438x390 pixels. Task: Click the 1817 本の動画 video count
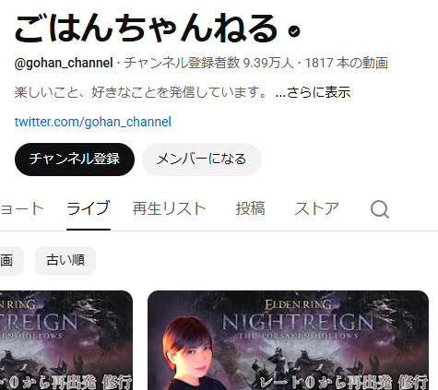[x=346, y=63]
